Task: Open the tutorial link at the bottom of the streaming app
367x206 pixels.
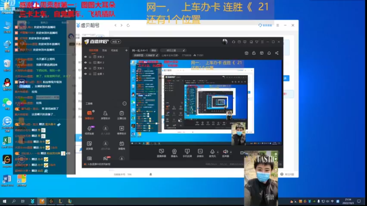Action: pos(97,164)
